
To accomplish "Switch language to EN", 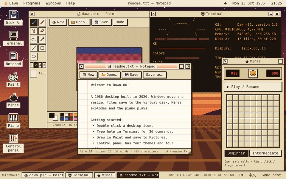I will [241, 175].
